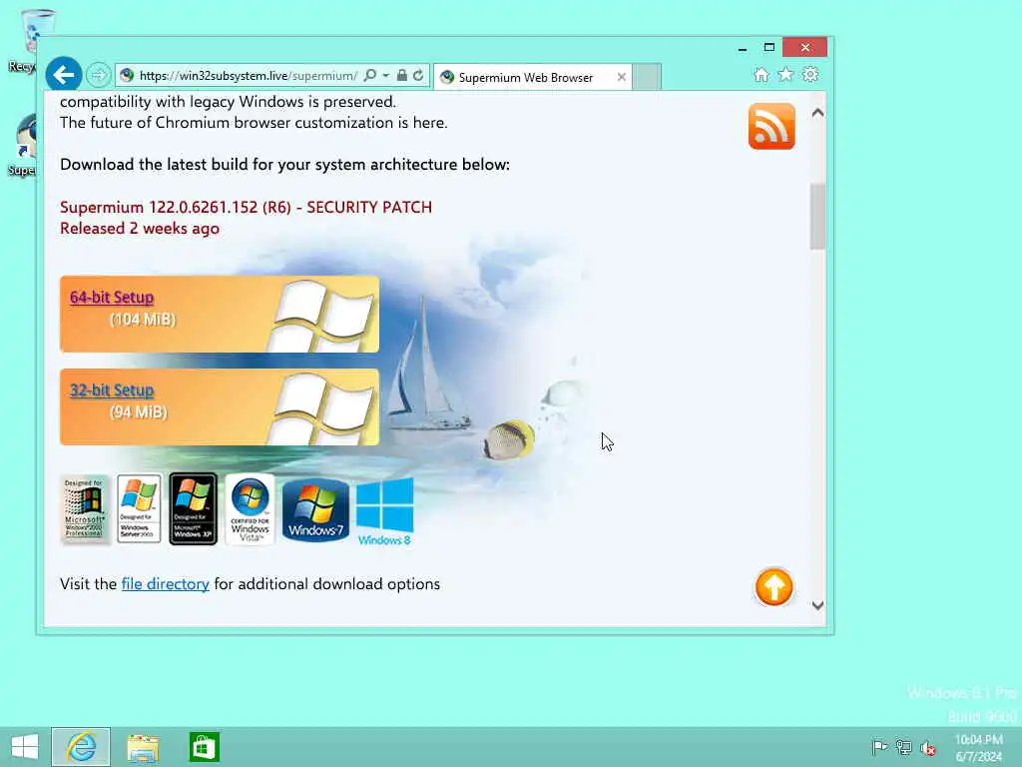Click the Action Center flag tray icon

coord(879,747)
